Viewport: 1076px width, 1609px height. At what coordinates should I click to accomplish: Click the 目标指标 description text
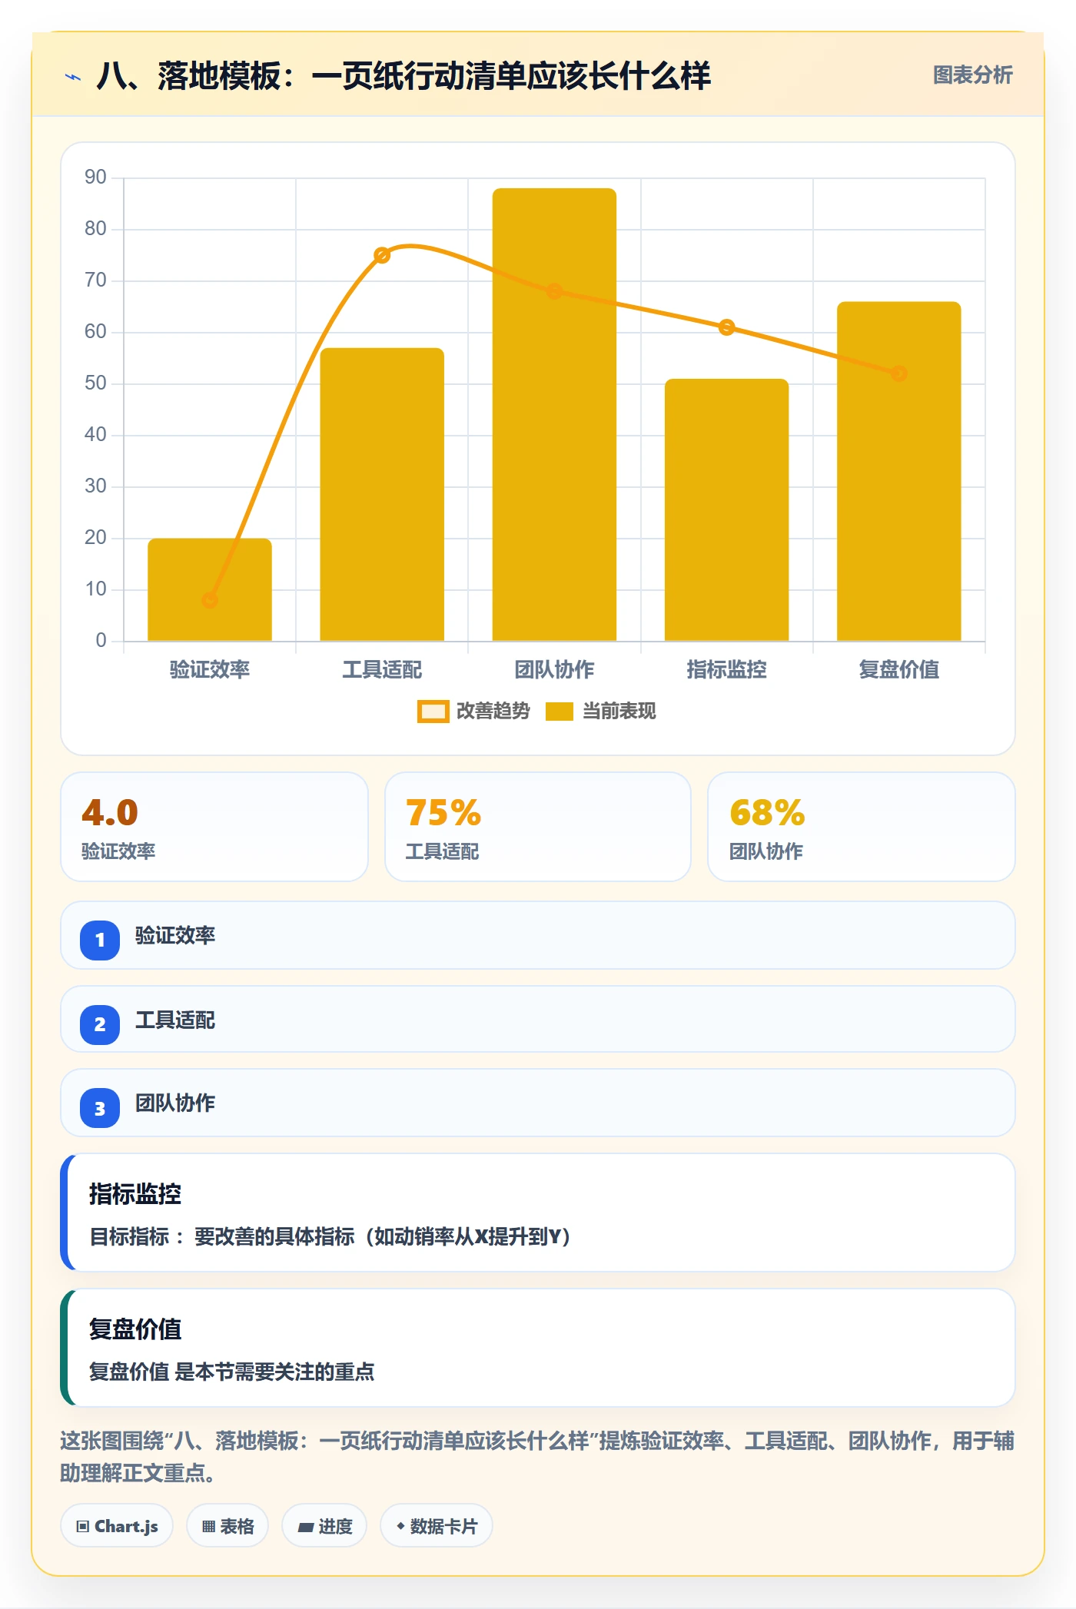pyautogui.click(x=330, y=1236)
